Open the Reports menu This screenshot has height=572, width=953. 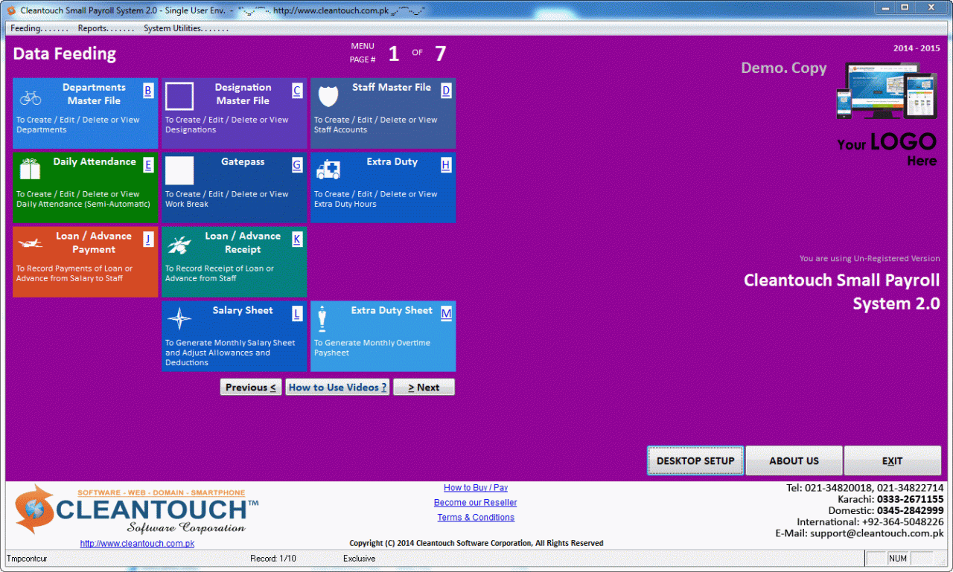click(106, 28)
